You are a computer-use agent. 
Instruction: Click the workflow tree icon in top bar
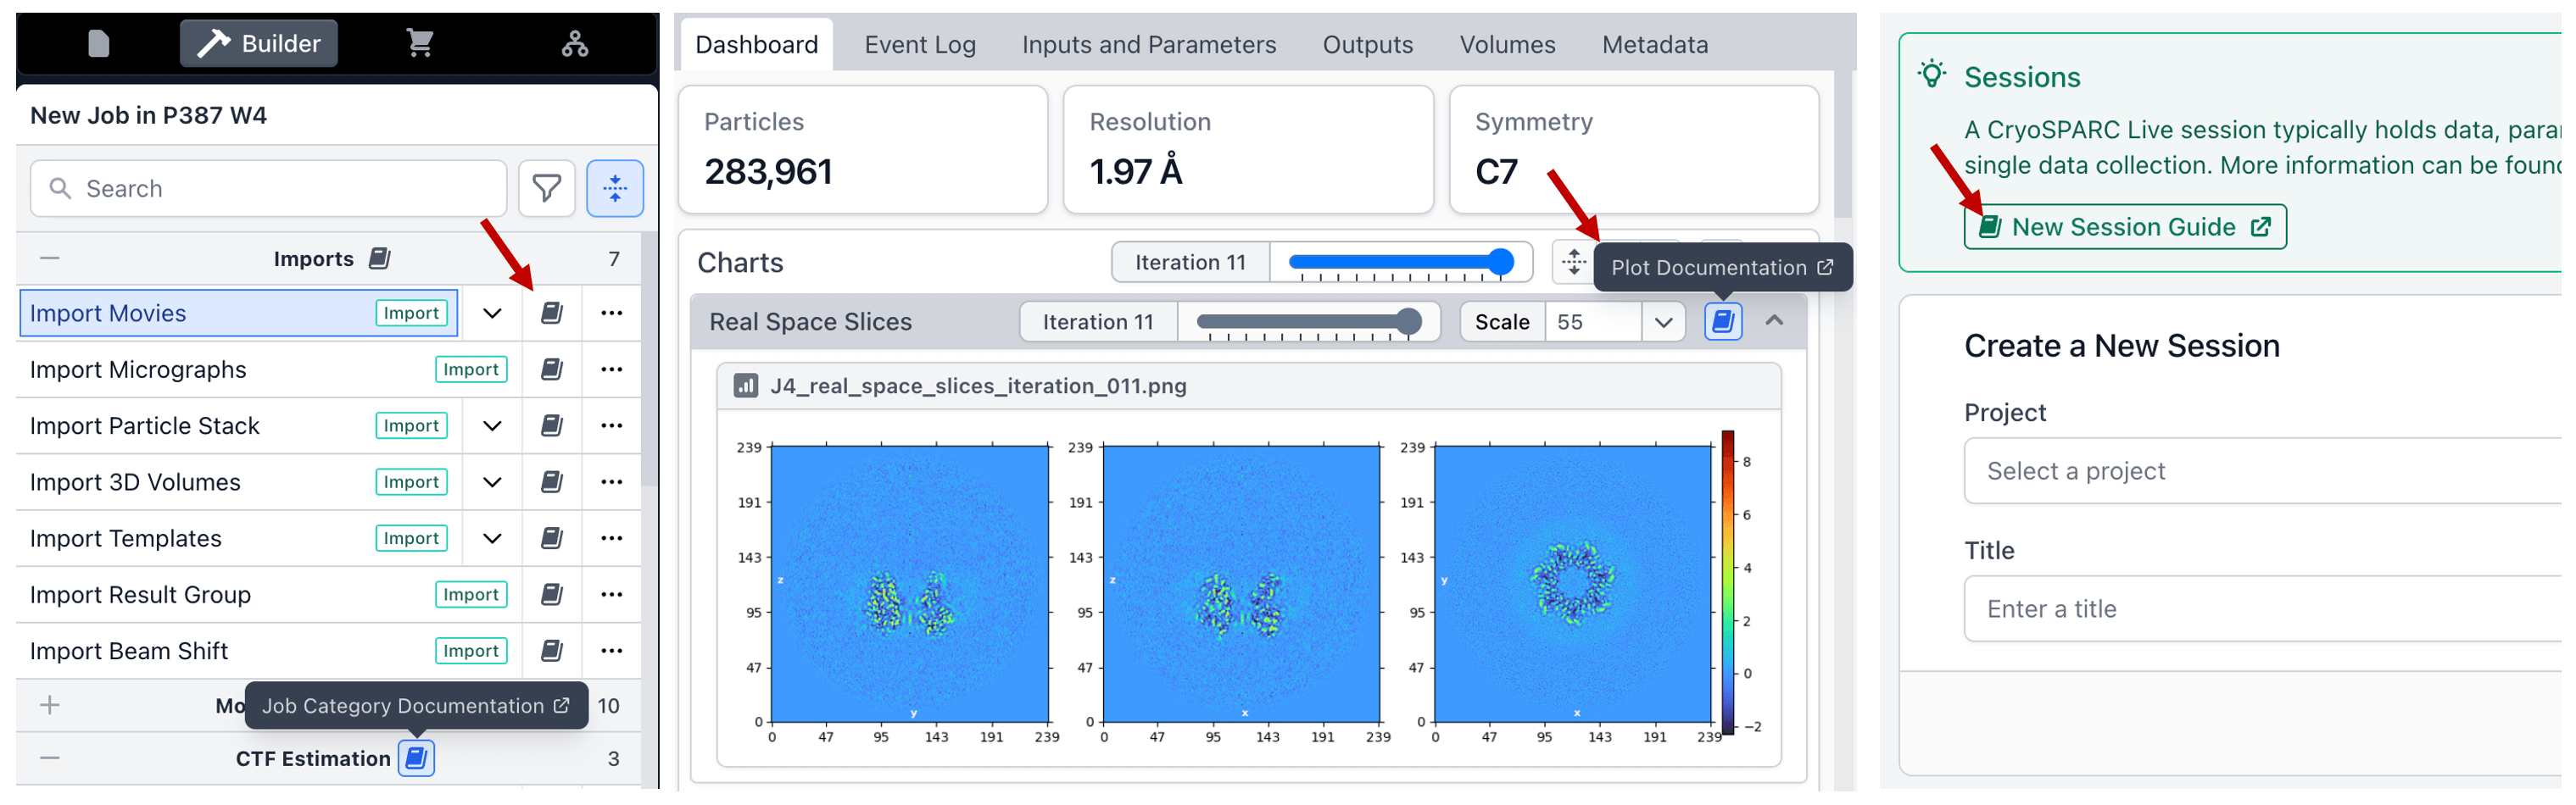click(x=574, y=43)
